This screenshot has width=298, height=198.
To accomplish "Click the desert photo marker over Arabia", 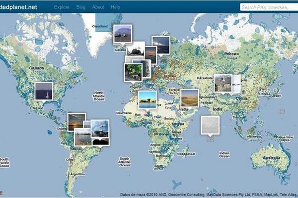I will (x=189, y=98).
